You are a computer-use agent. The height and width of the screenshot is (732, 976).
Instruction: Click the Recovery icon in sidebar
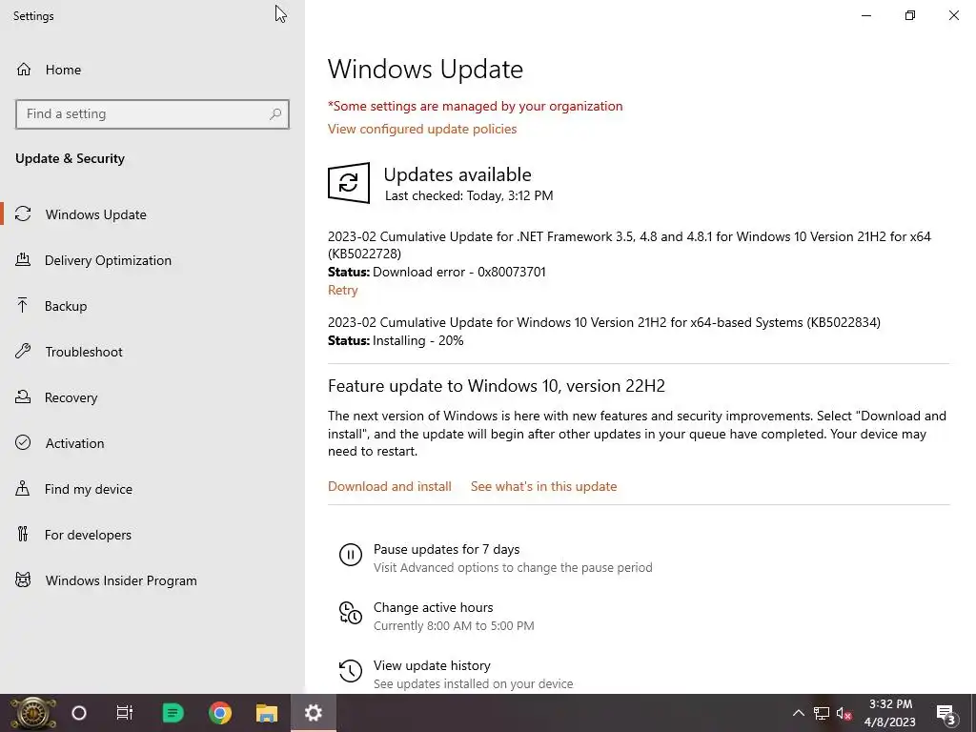pos(23,396)
